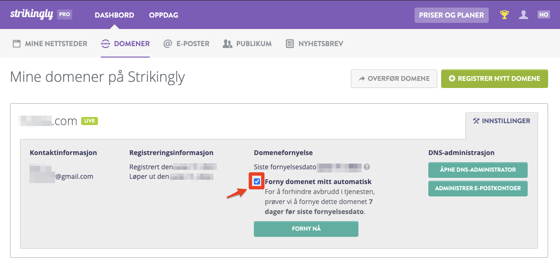Image resolution: width=560 pixels, height=263 pixels.
Task: Open Åpne DNS-administrator
Action: (478, 170)
